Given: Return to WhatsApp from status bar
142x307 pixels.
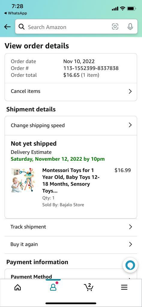Looking at the screenshot, I should coord(16,13).
